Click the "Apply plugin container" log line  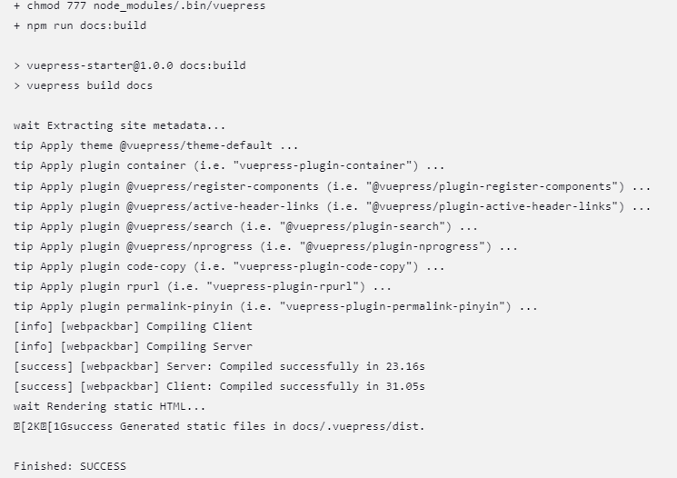[229, 165]
